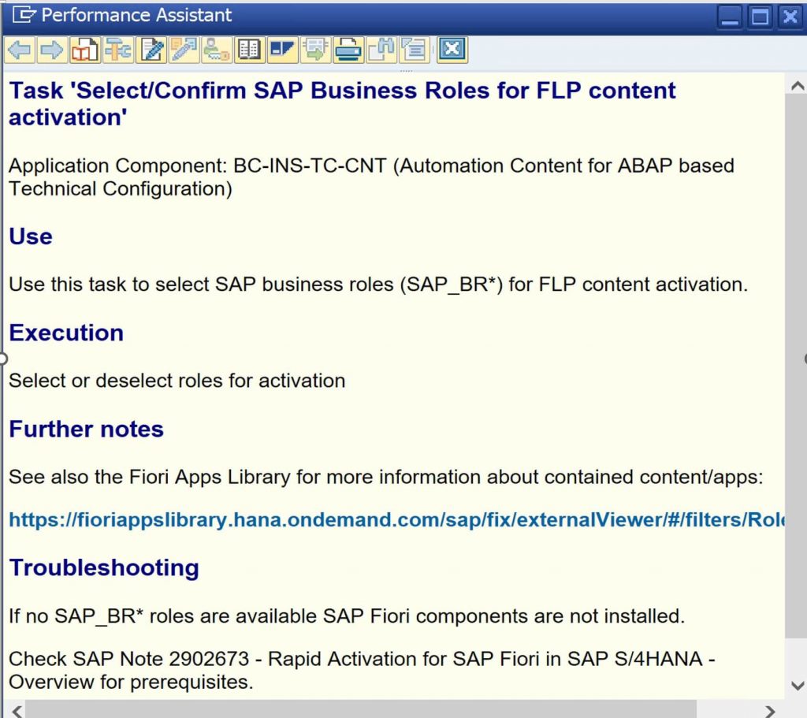Close the Performance Assistant window
This screenshot has width=807, height=718.
(x=790, y=17)
